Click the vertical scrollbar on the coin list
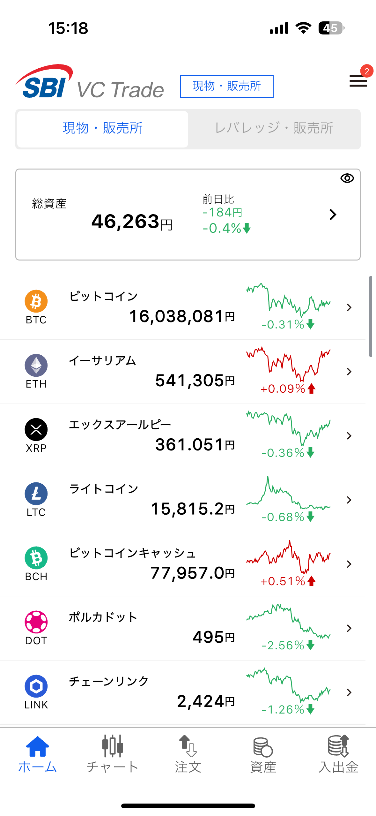This screenshot has height=816, width=376. click(371, 316)
